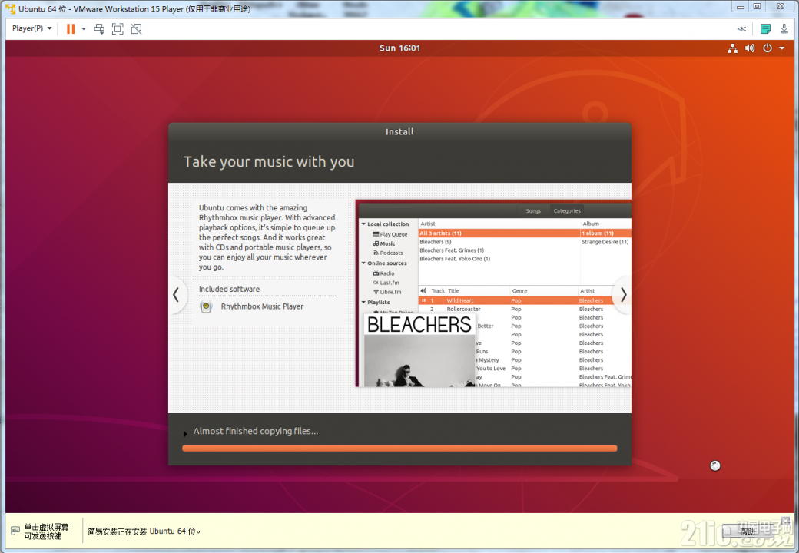The width and height of the screenshot is (799, 553).
Task: Select Radio under Online sources
Action: 383,273
